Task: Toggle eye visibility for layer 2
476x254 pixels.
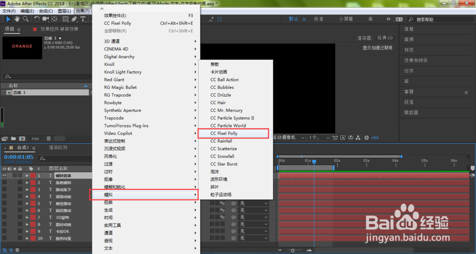Action: [x=4, y=182]
